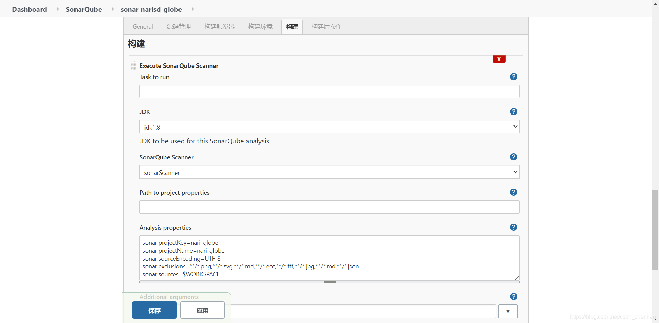Screen dimensions: 659x323
Task: Switch to the 构建环境 tab
Action: pyautogui.click(x=260, y=27)
